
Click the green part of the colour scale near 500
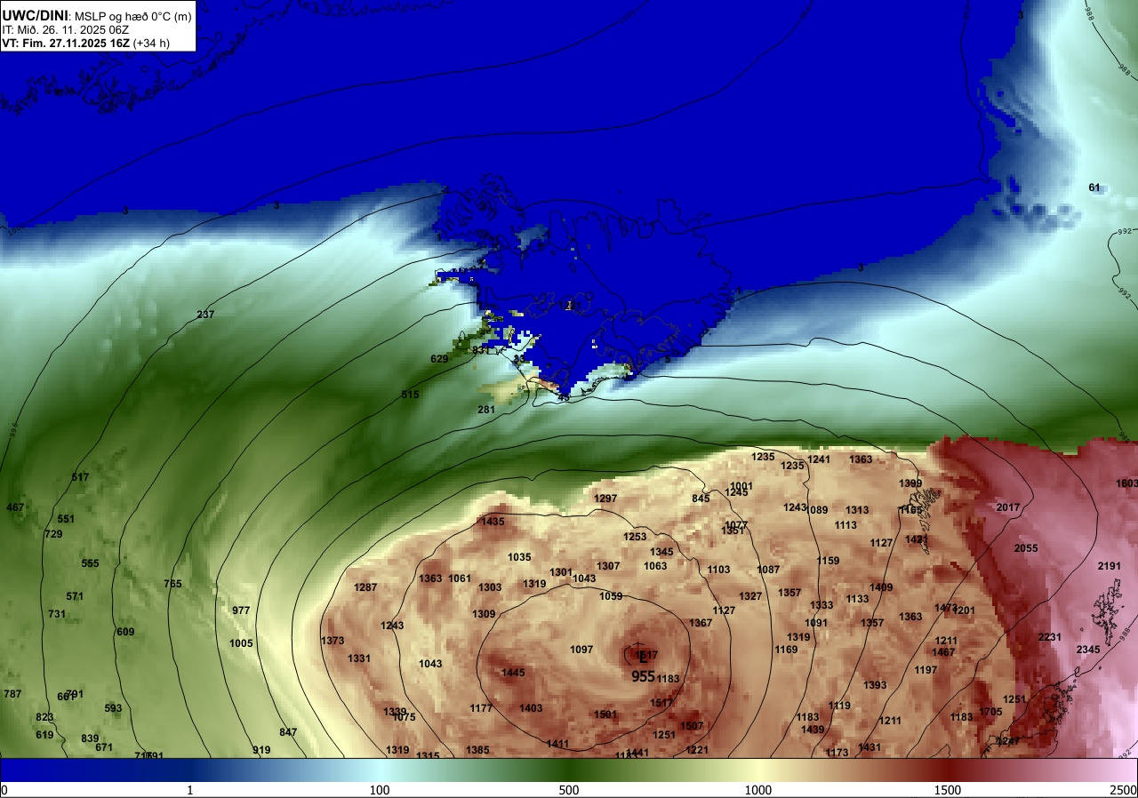pos(569,770)
